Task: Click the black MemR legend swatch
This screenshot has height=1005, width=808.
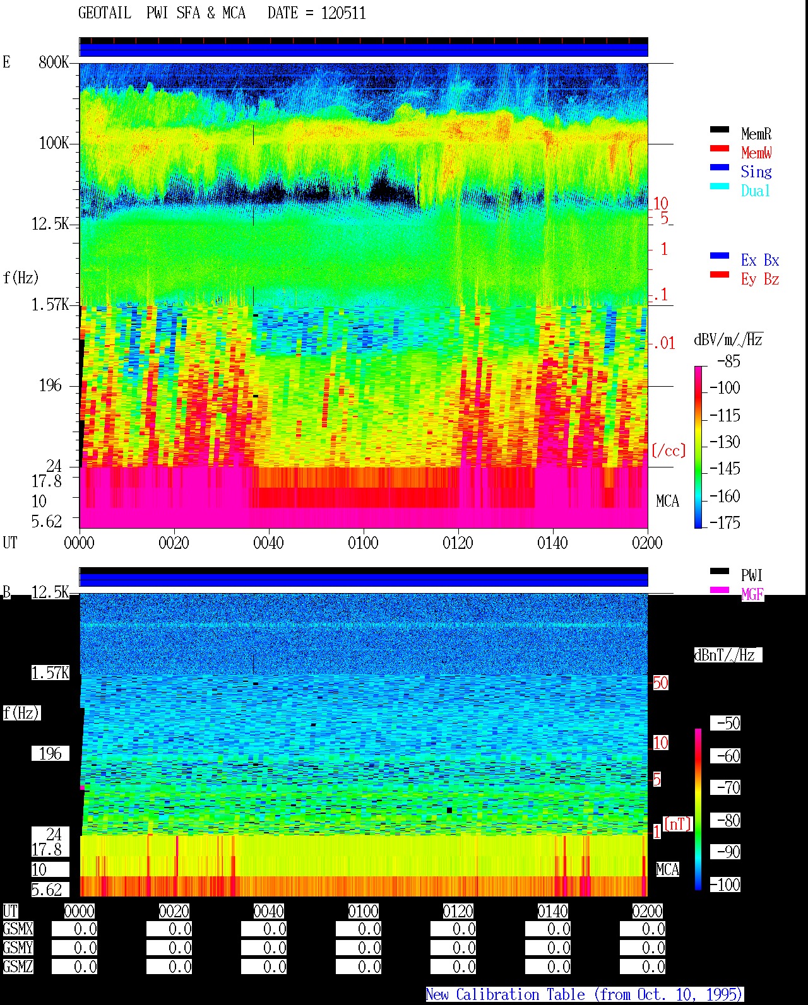Action: [x=720, y=130]
